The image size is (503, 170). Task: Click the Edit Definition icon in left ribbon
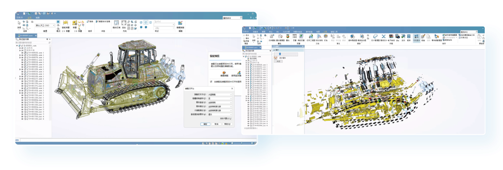click(180, 23)
